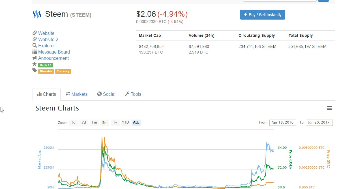Click the Steem logo icon

(37, 14)
